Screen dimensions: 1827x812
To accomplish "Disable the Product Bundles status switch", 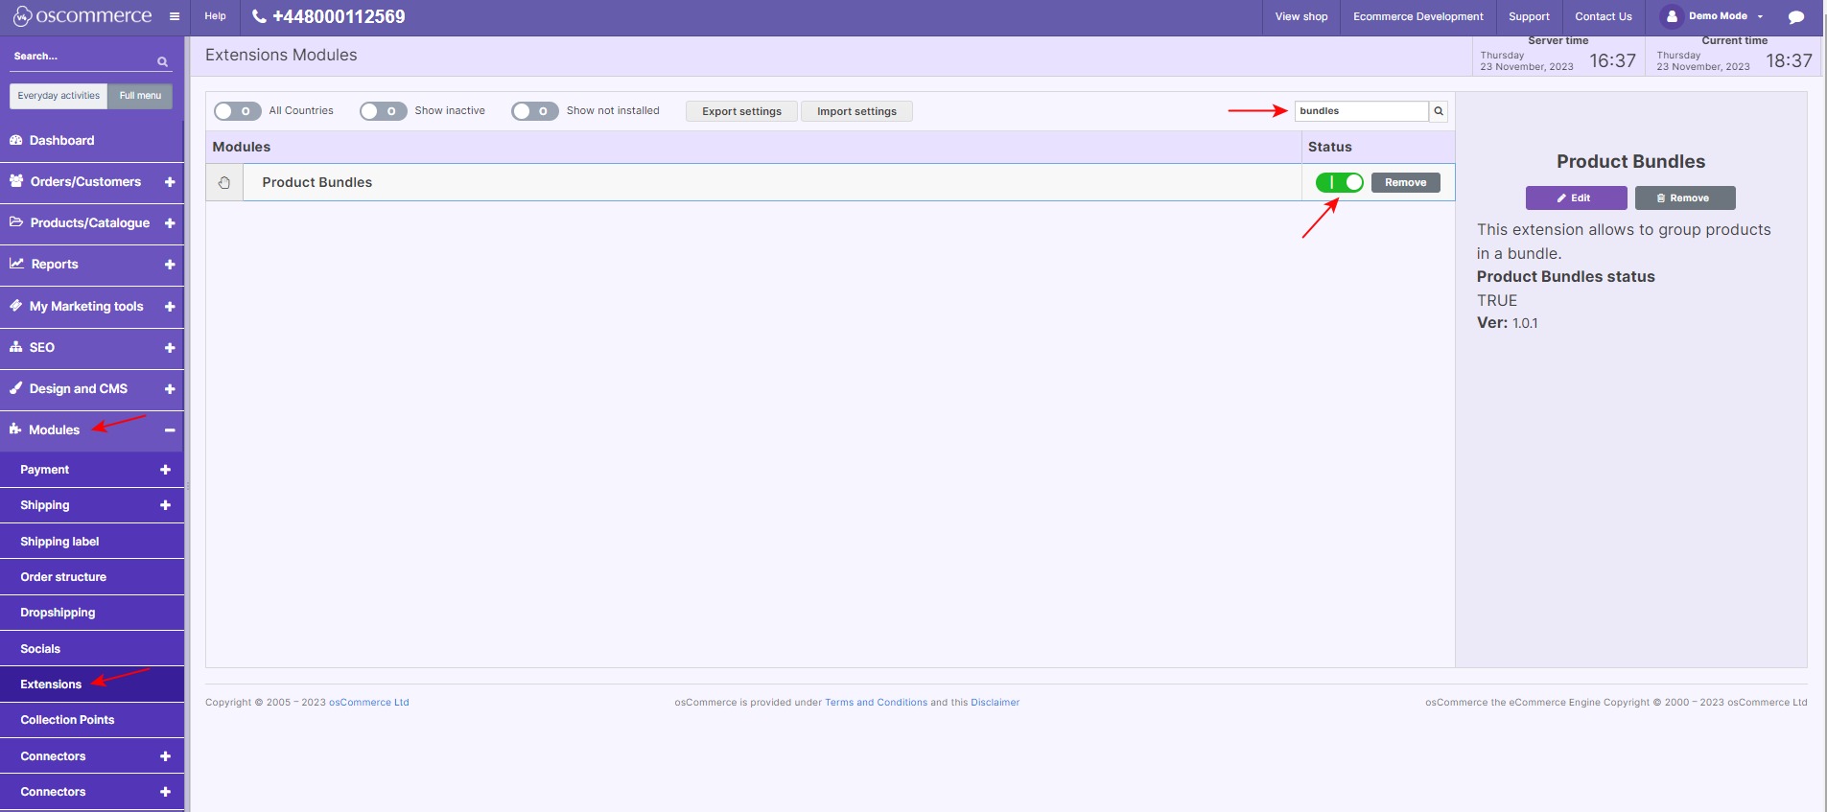I will 1340,182.
